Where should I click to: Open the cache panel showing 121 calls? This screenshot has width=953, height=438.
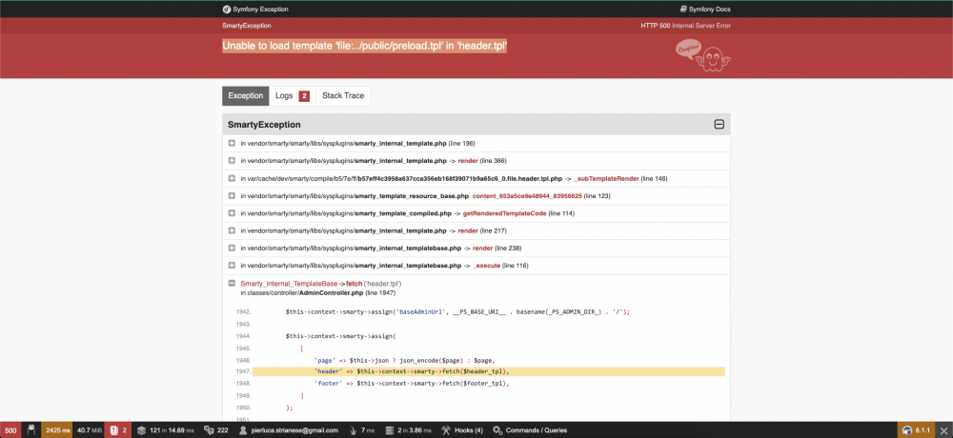point(165,430)
